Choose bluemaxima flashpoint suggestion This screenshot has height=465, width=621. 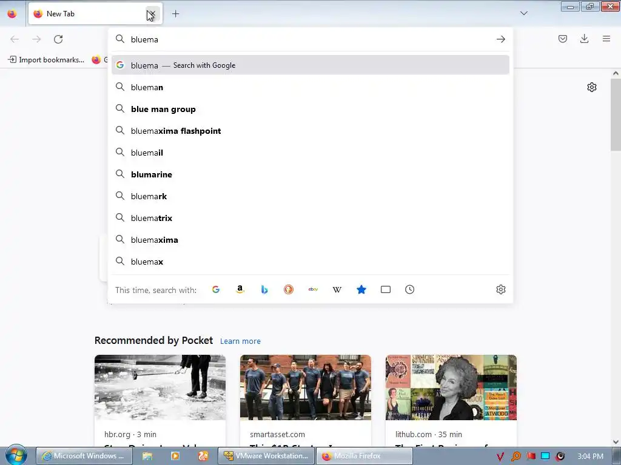click(x=310, y=131)
